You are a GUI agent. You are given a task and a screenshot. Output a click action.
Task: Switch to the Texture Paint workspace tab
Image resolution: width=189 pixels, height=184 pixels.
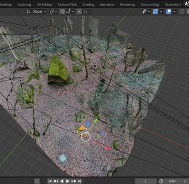67,5
